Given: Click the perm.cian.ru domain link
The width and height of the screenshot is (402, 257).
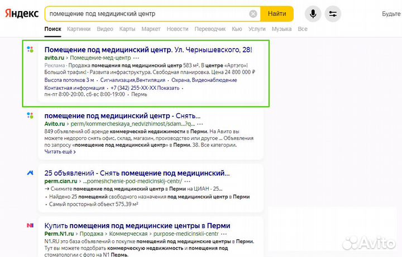Looking at the screenshot, I should [61, 181].
